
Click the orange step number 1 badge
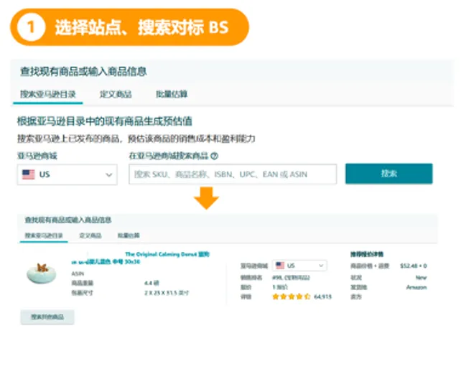(29, 27)
